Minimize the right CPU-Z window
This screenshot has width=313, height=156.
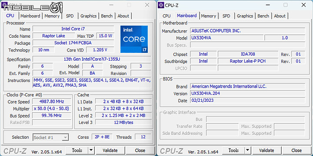(x=268, y=5)
